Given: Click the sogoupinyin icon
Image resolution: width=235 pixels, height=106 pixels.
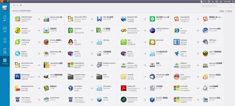Looking at the screenshot, I should 177,19.
